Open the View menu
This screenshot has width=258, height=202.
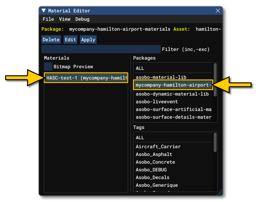[64, 19]
